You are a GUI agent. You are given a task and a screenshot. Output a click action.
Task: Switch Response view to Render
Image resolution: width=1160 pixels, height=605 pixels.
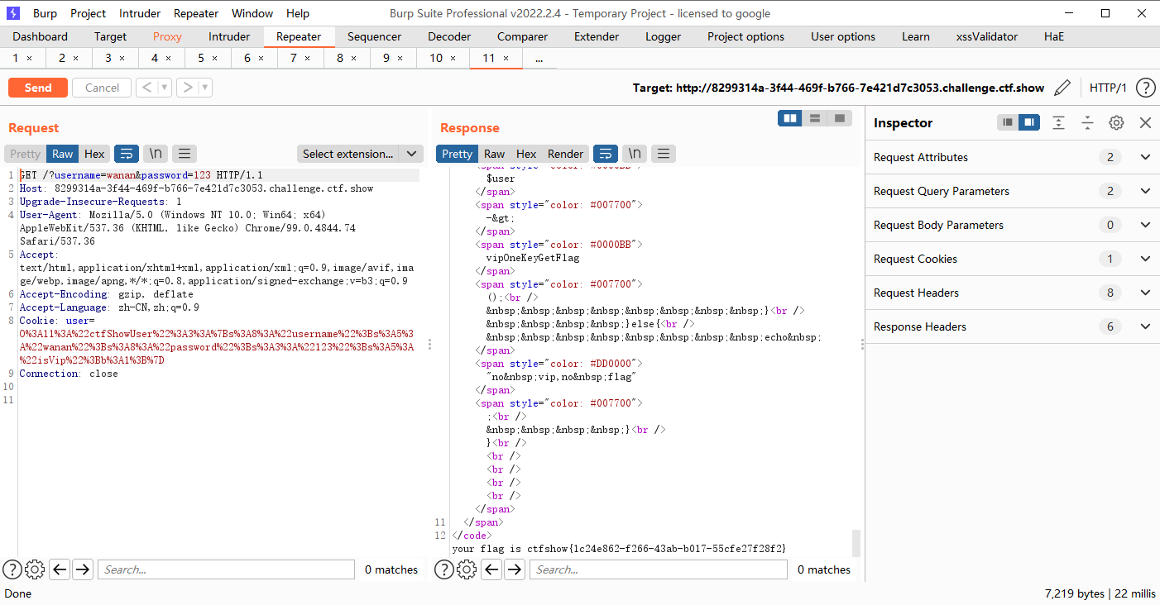566,154
